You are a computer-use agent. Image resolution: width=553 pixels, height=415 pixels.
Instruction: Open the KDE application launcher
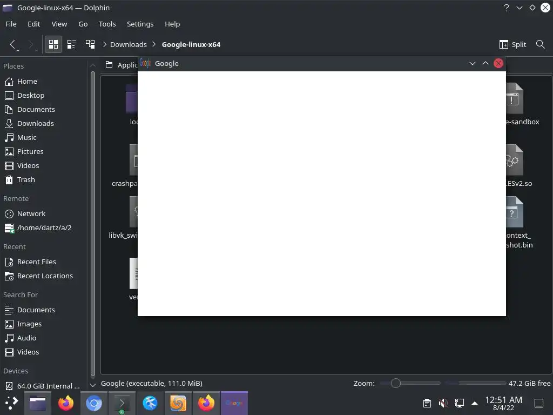pyautogui.click(x=11, y=403)
